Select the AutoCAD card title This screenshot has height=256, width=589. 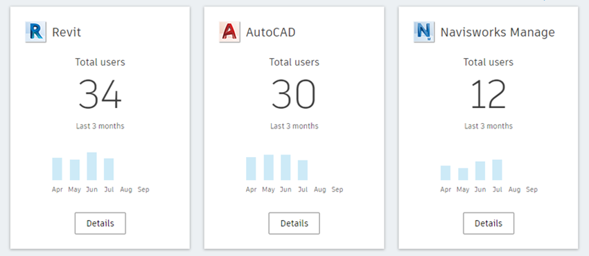click(271, 33)
